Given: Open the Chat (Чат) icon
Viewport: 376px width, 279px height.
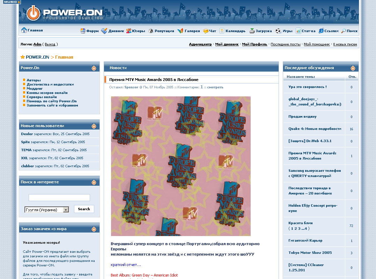Looking at the screenshot, I should click(x=206, y=31).
